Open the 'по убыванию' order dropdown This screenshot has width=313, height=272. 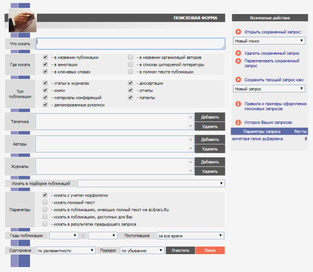point(142,251)
